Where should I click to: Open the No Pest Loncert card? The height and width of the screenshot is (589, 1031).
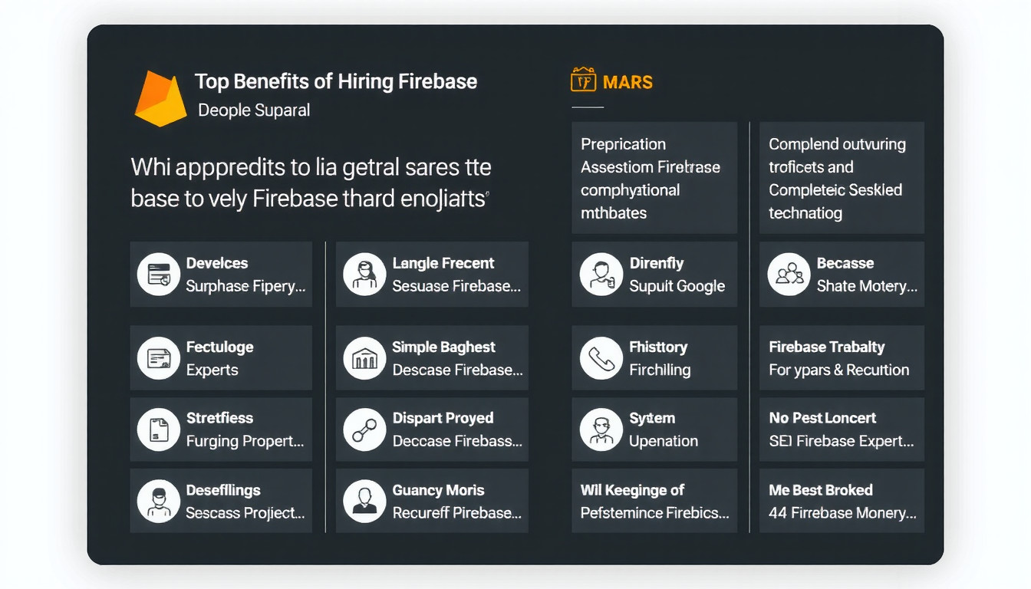click(x=842, y=429)
